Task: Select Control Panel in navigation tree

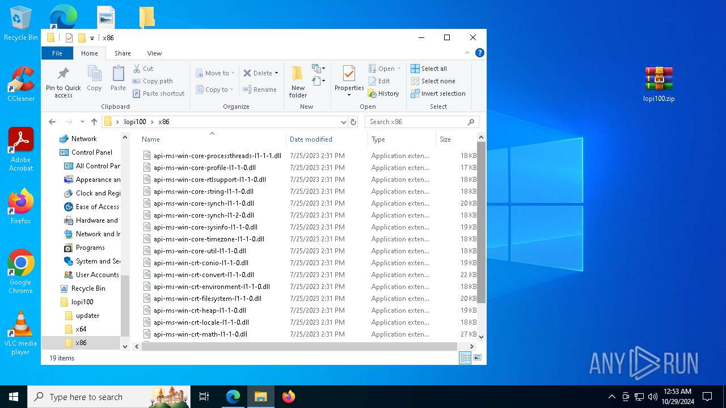Action: tap(92, 152)
